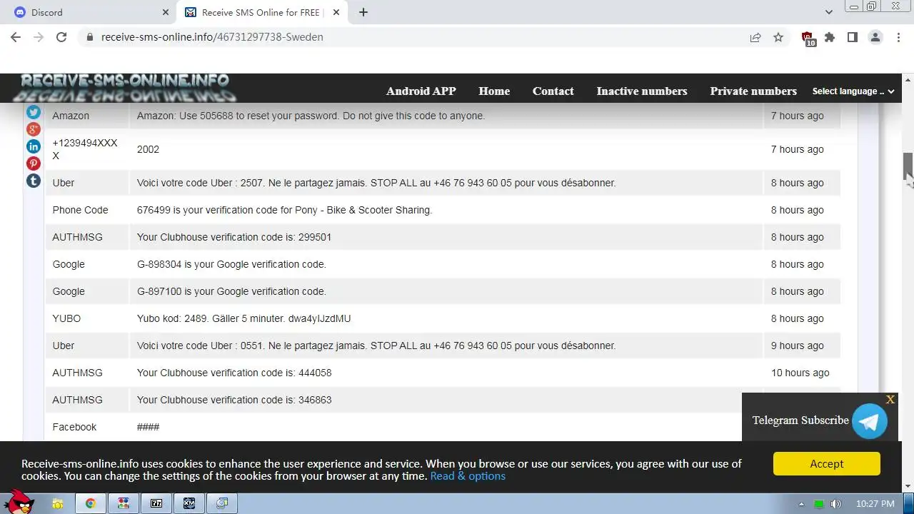914x514 pixels.
Task: Open Angry Birds start icon in taskbar
Action: pyautogui.click(x=17, y=503)
